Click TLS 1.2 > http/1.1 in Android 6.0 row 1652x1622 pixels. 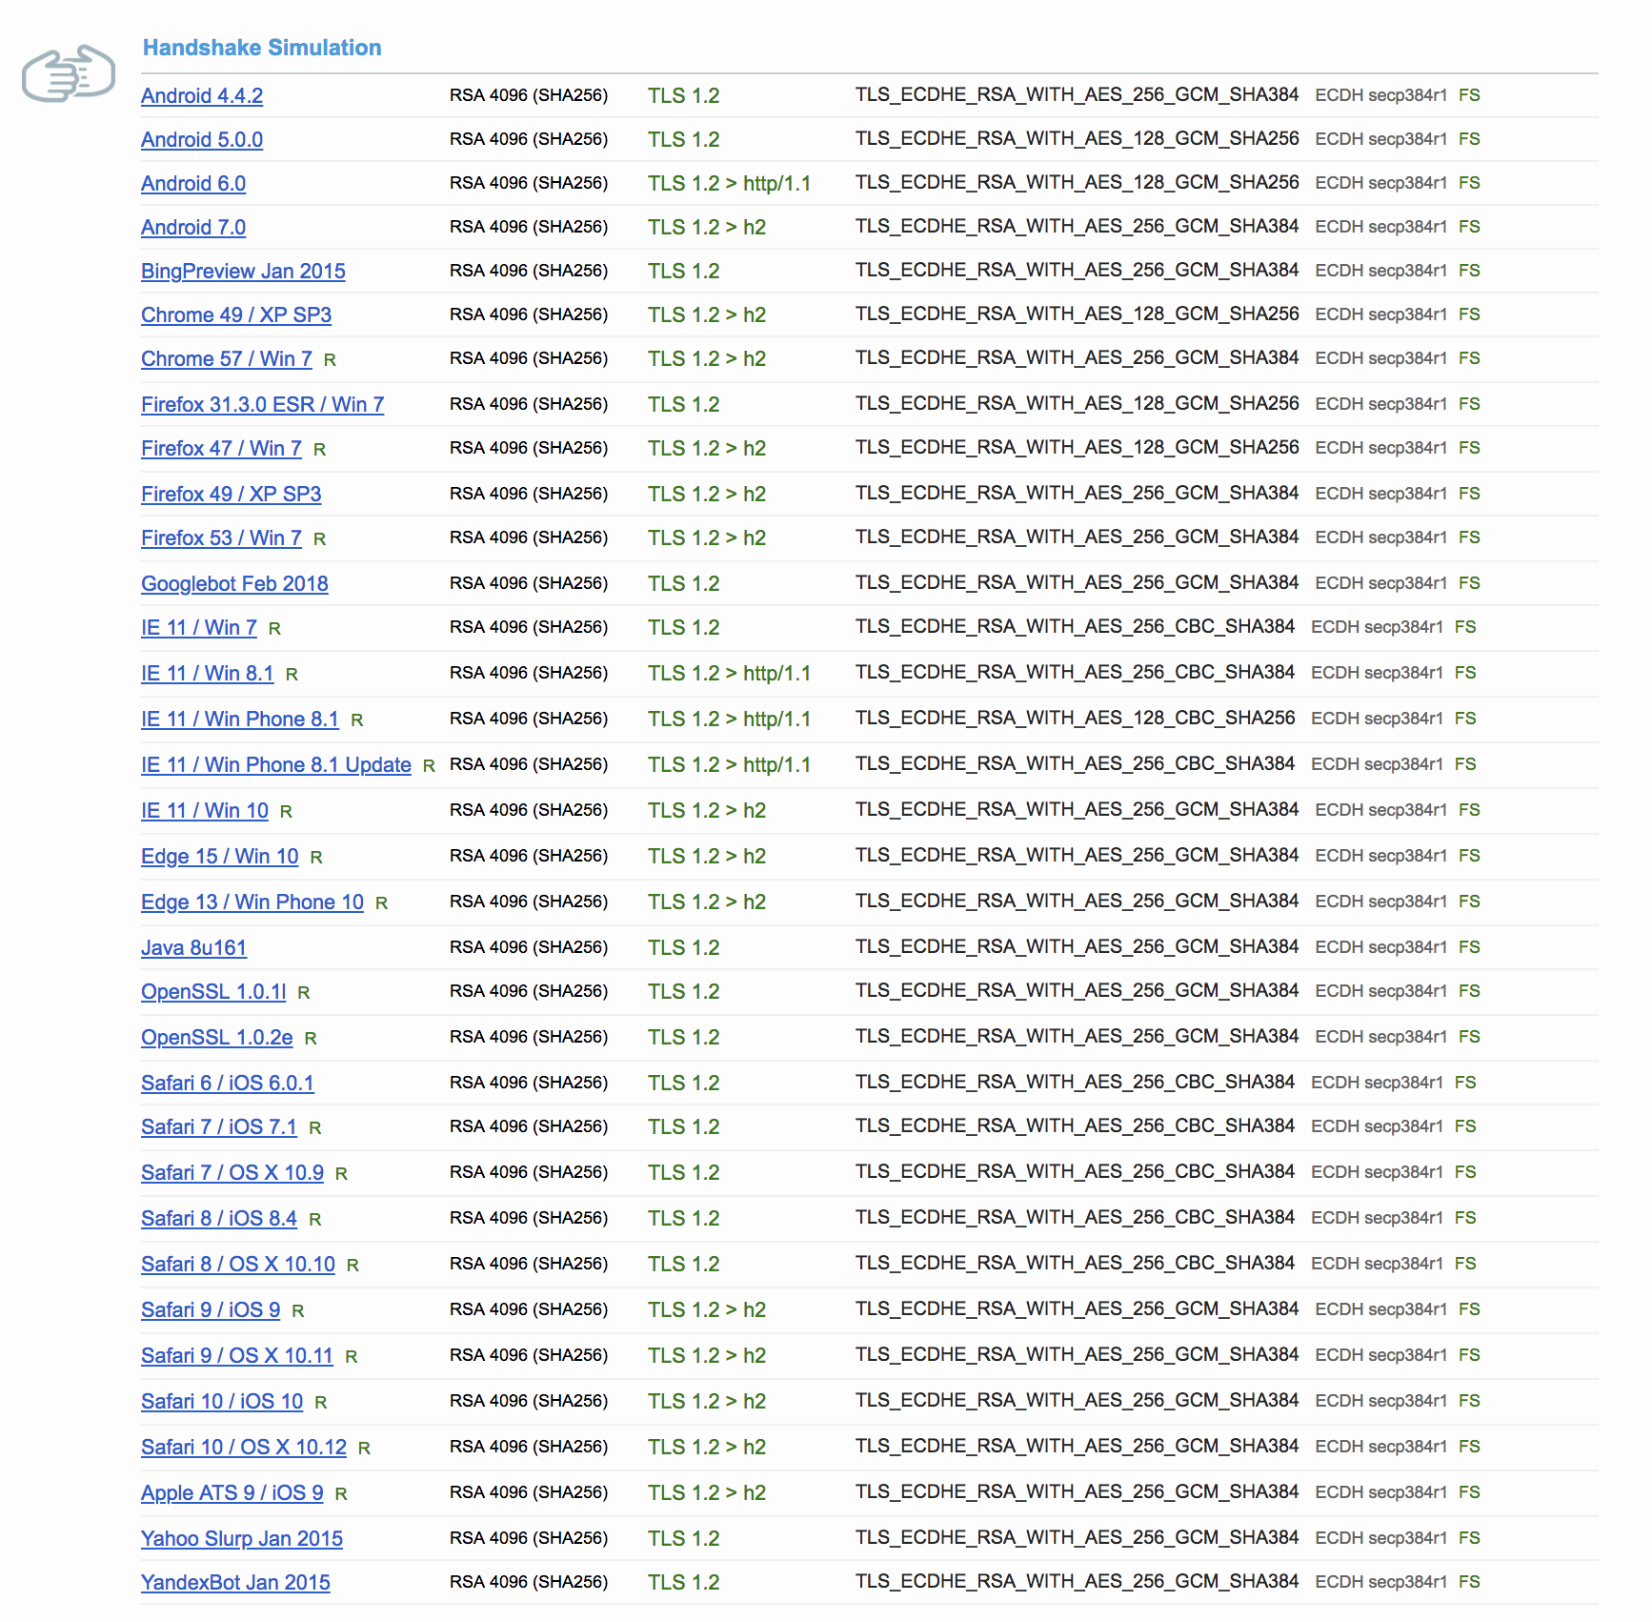tap(730, 183)
